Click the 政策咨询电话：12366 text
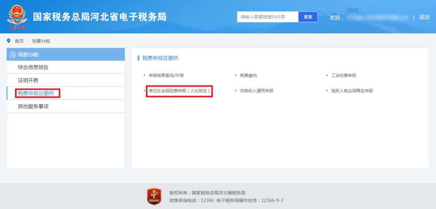Screen dimensions: 436x209 [192, 201]
